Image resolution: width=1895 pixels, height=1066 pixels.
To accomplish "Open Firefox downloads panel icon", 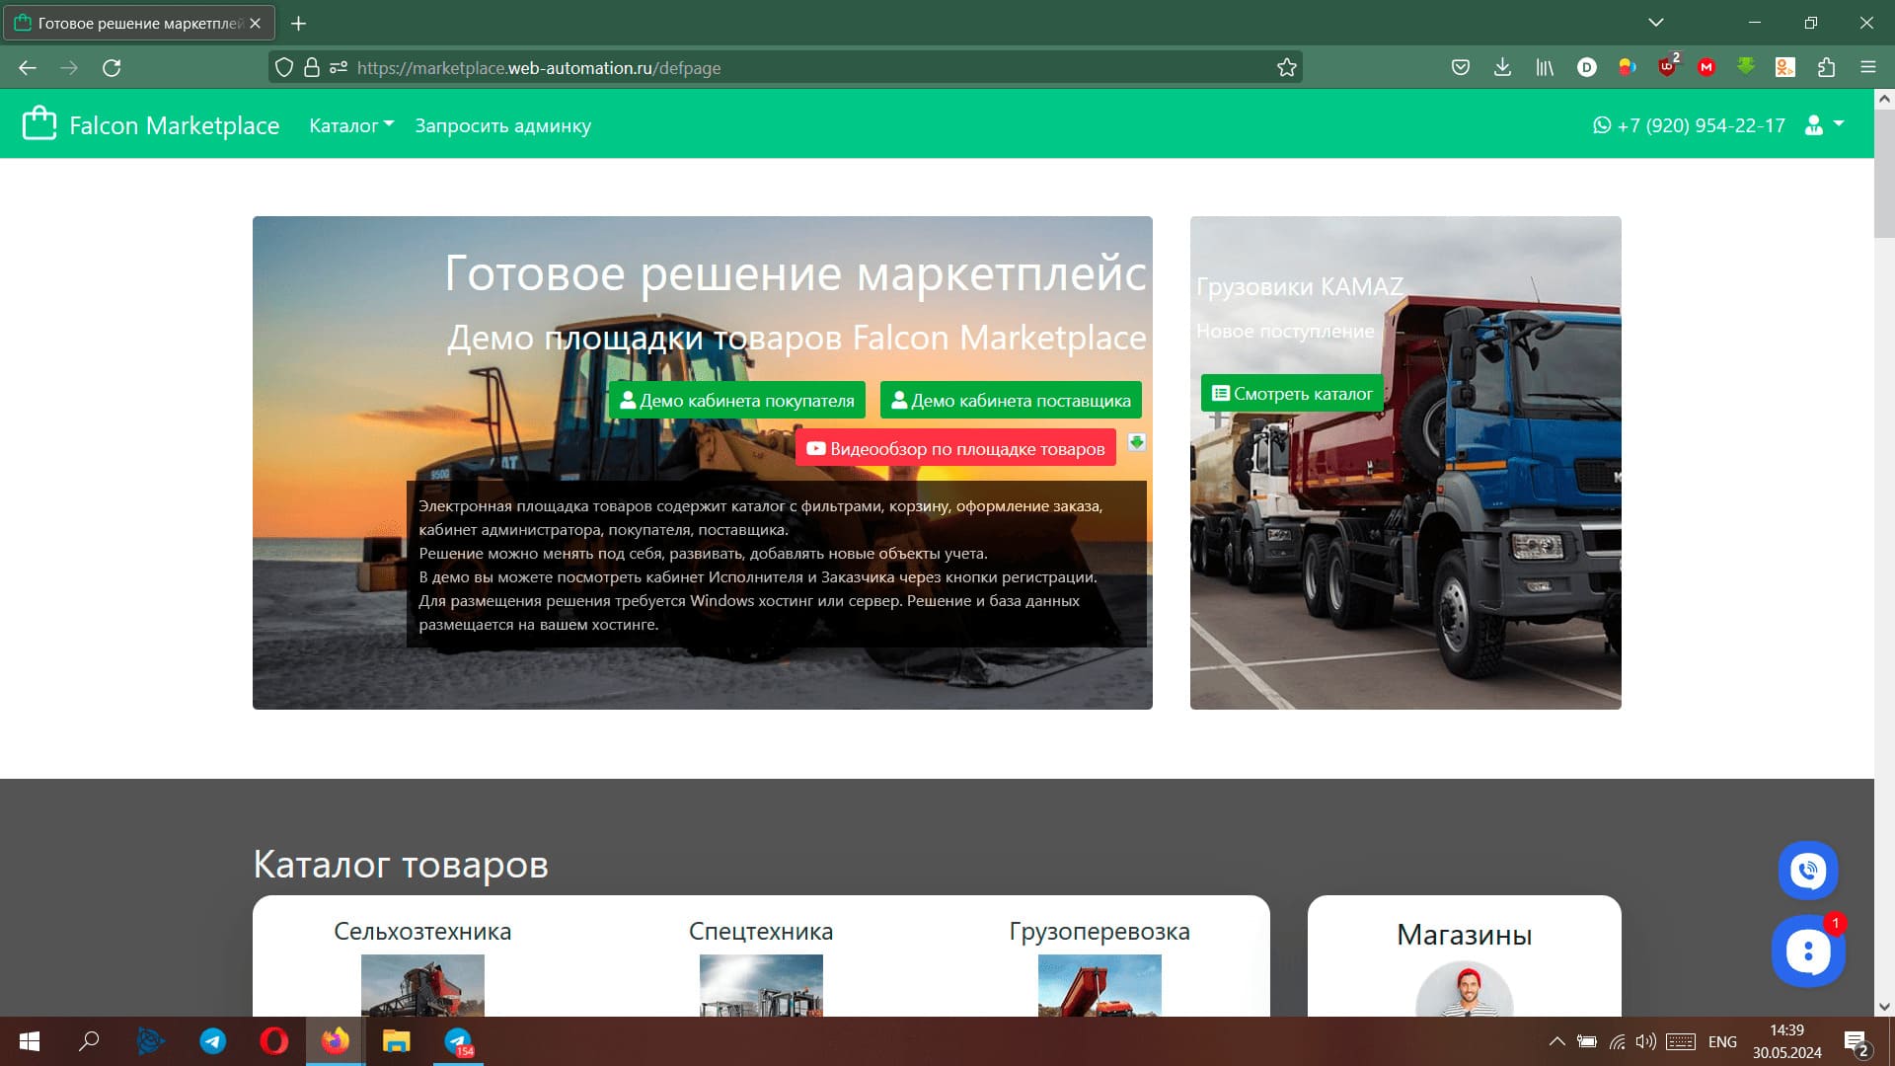I will (1502, 68).
